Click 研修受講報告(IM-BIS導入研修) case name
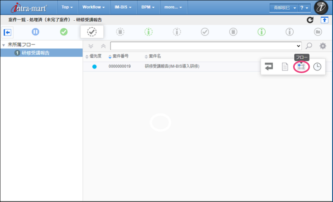This screenshot has height=202, width=333. click(172, 66)
